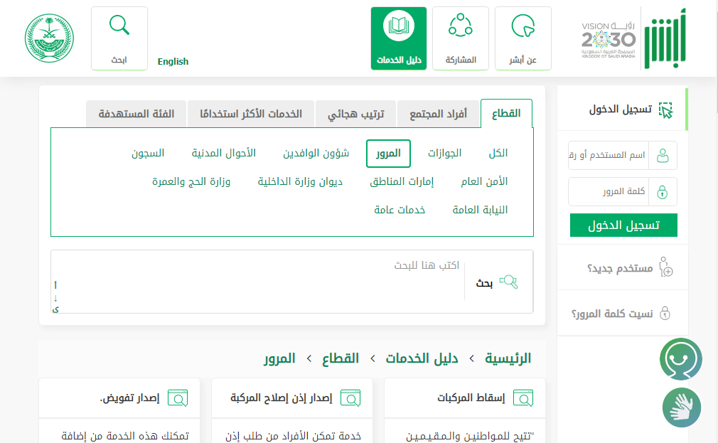Image resolution: width=718 pixels, height=443 pixels.
Task: Choose the الكل sector option
Action: coord(498,154)
